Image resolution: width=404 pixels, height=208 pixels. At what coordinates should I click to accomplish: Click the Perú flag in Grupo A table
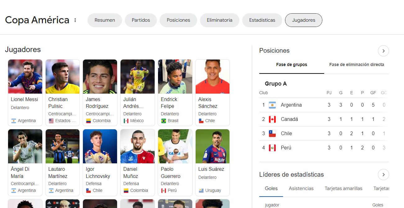click(272, 148)
